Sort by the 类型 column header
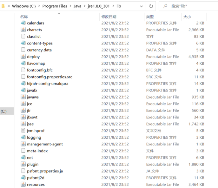218x188 pixels. coord(150,17)
